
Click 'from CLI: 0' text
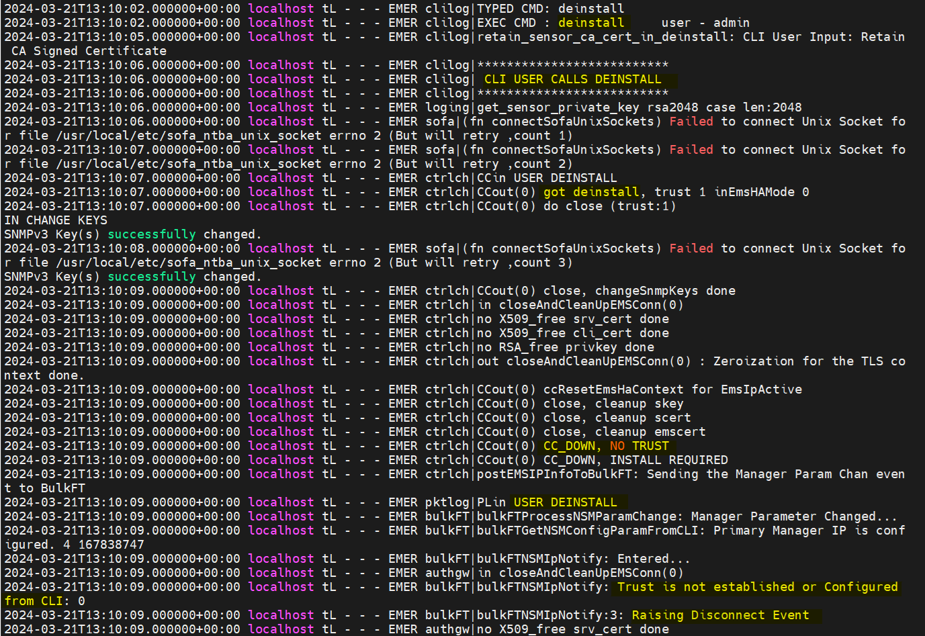coord(44,601)
